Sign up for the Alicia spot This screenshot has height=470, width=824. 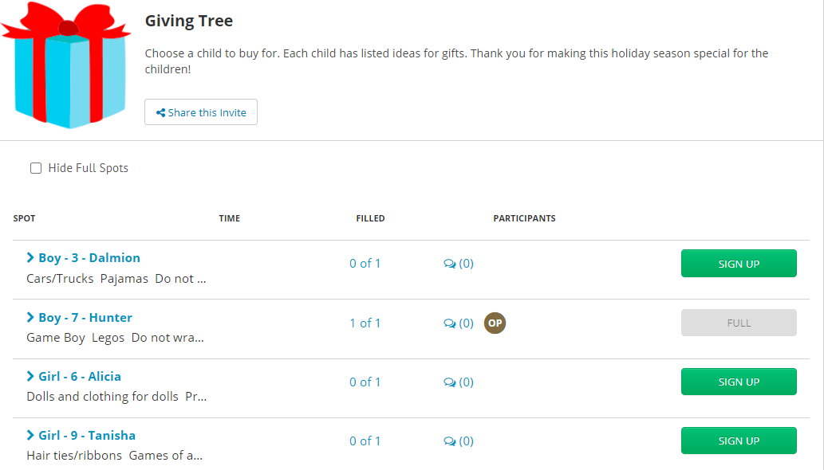click(x=739, y=382)
